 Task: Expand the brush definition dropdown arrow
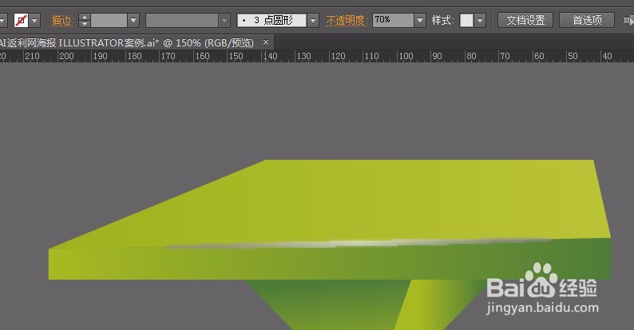pos(313,20)
